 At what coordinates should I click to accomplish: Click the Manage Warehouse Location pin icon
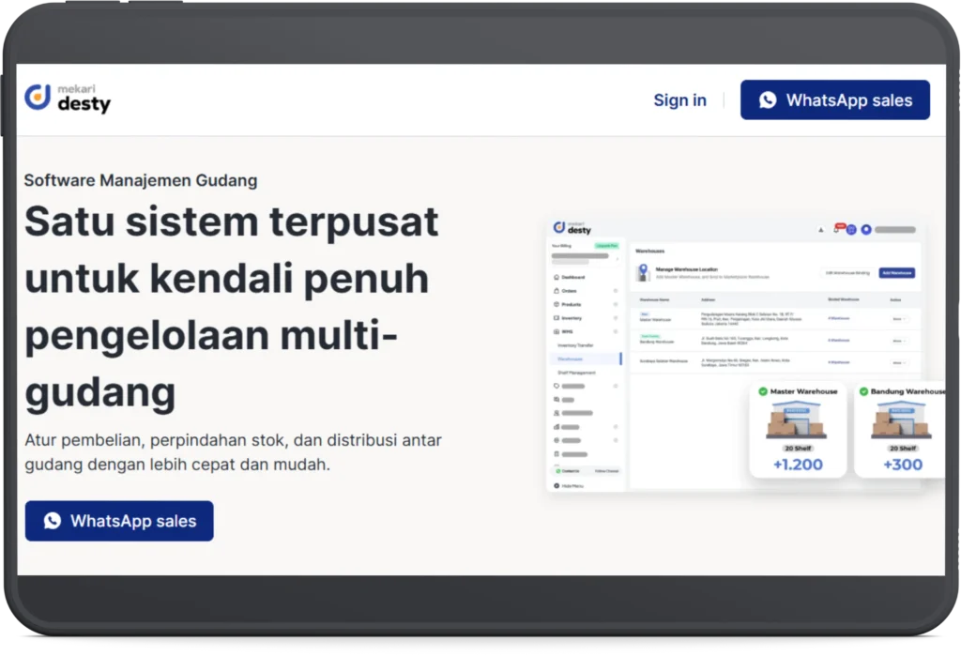pyautogui.click(x=643, y=272)
